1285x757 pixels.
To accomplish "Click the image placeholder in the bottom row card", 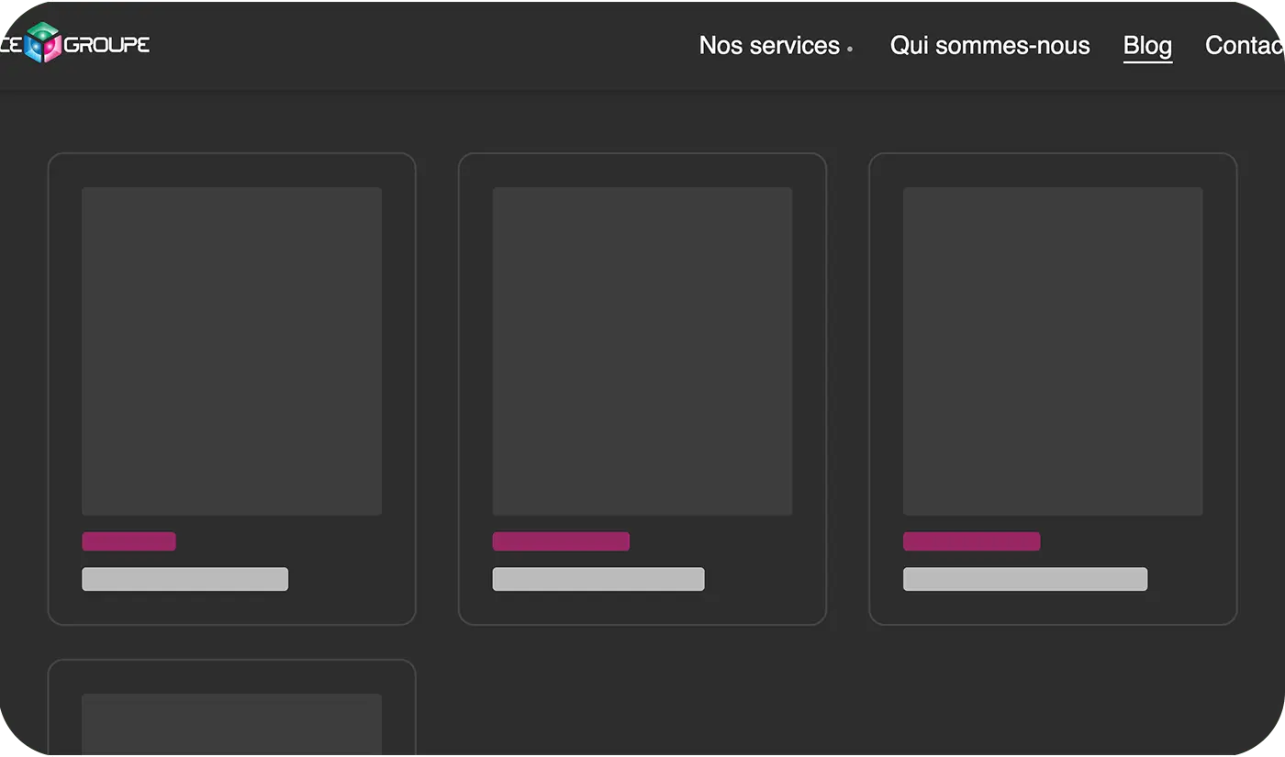I will point(231,723).
